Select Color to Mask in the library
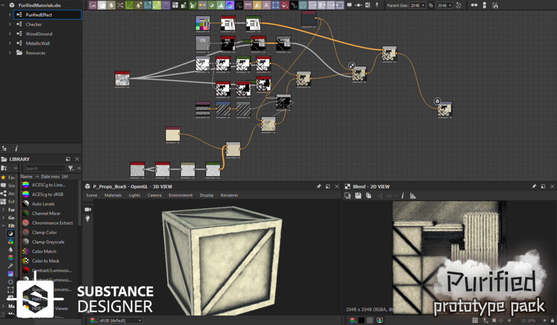Screen dimensions: 557x325 coord(45,261)
